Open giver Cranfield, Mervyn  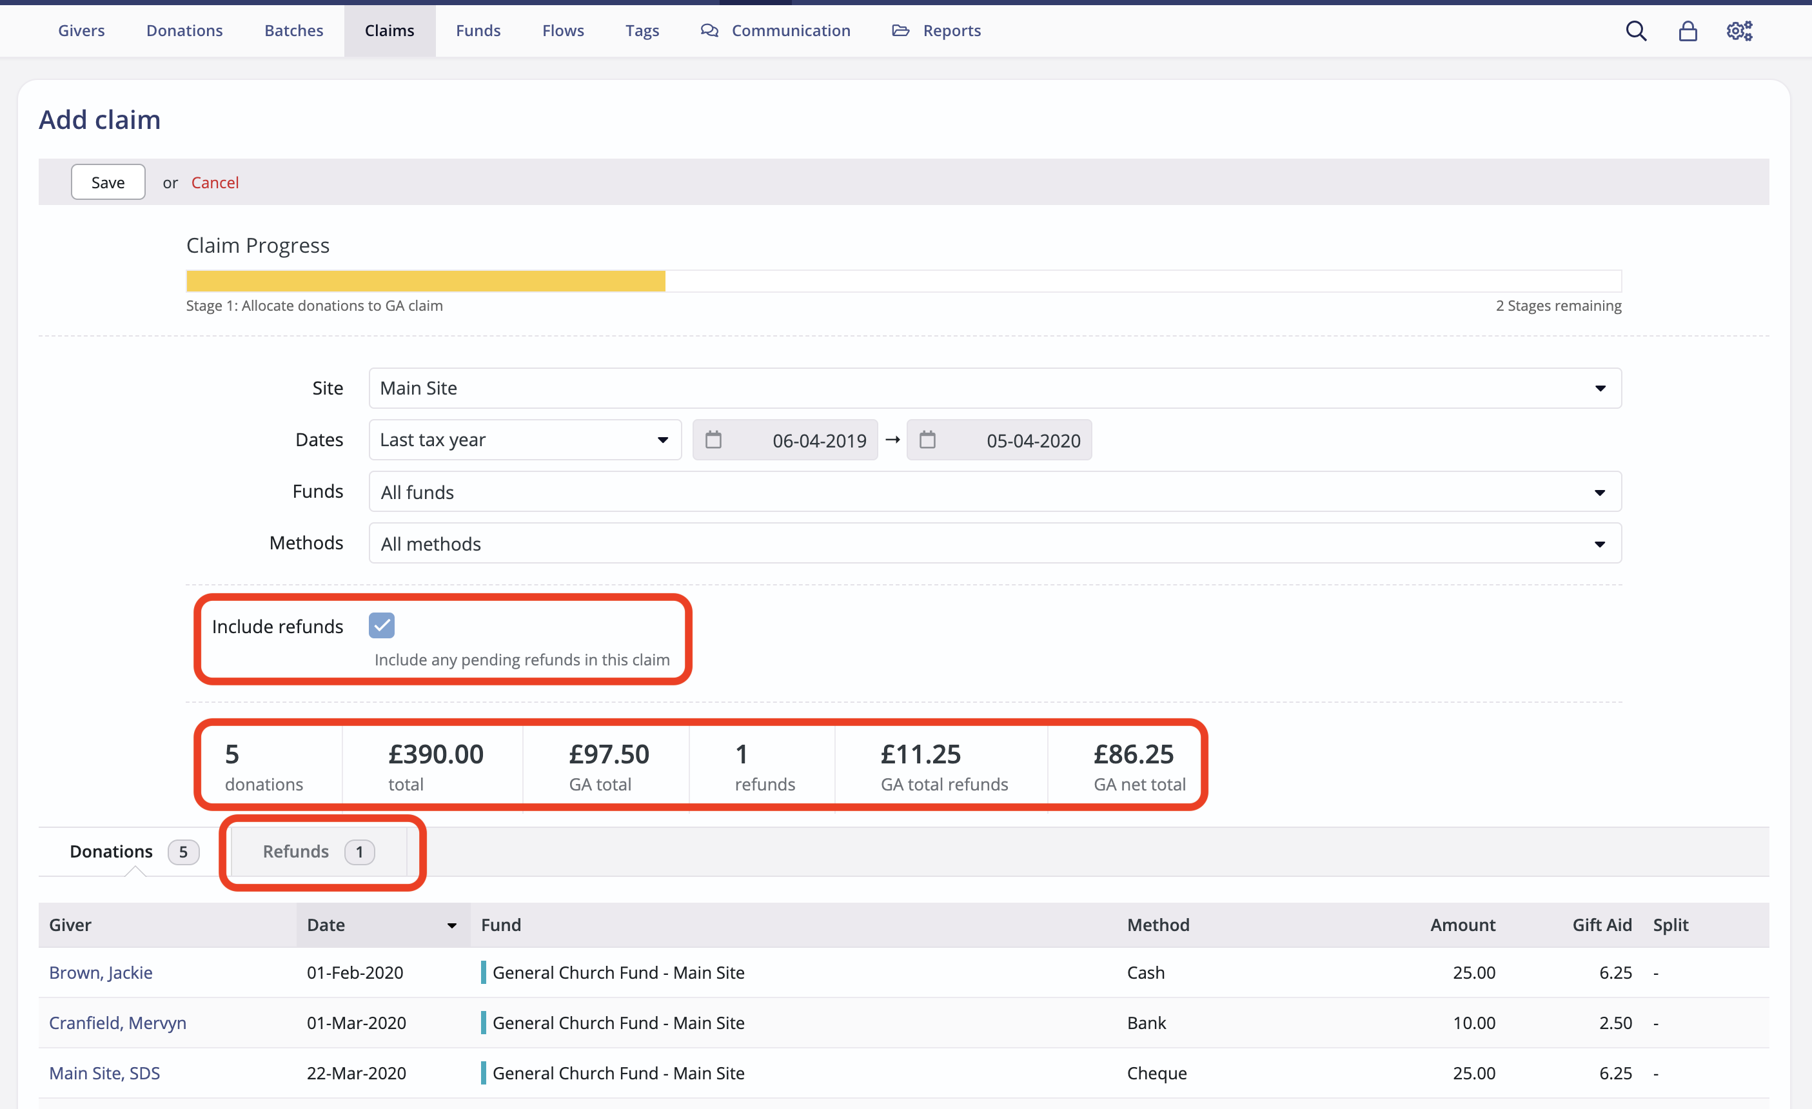tap(117, 1022)
